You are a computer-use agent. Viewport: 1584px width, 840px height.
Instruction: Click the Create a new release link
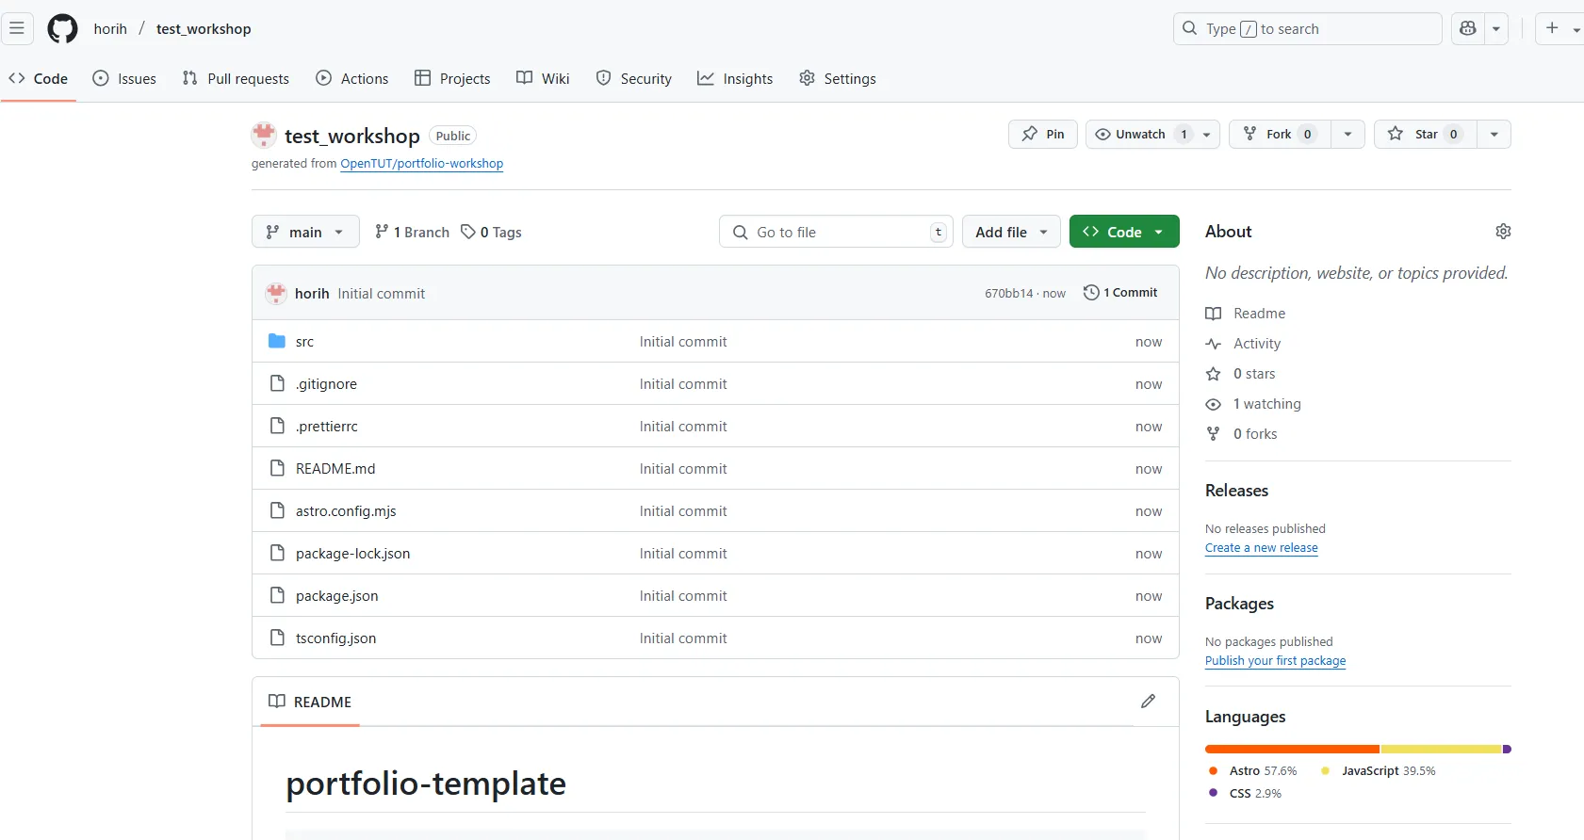(1261, 548)
